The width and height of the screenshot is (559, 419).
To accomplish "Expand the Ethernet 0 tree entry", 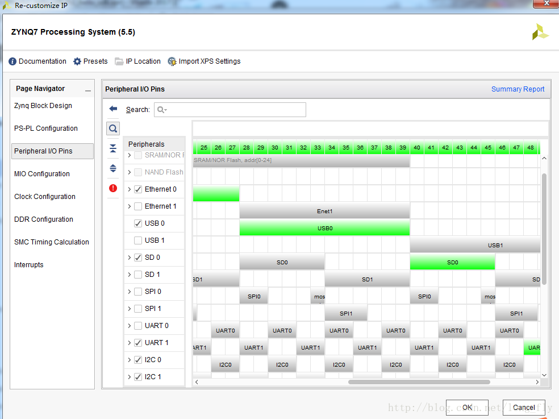I will tap(130, 189).
